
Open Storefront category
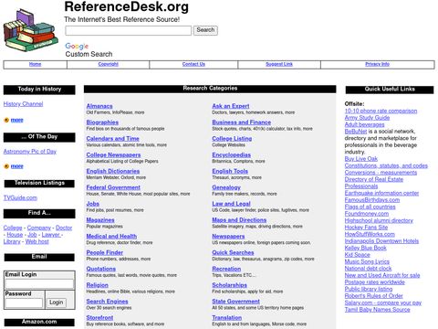(x=99, y=318)
